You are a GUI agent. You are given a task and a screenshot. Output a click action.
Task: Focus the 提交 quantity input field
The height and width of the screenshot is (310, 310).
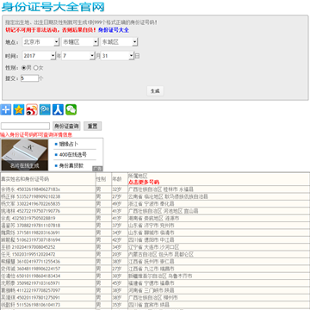coord(29,78)
